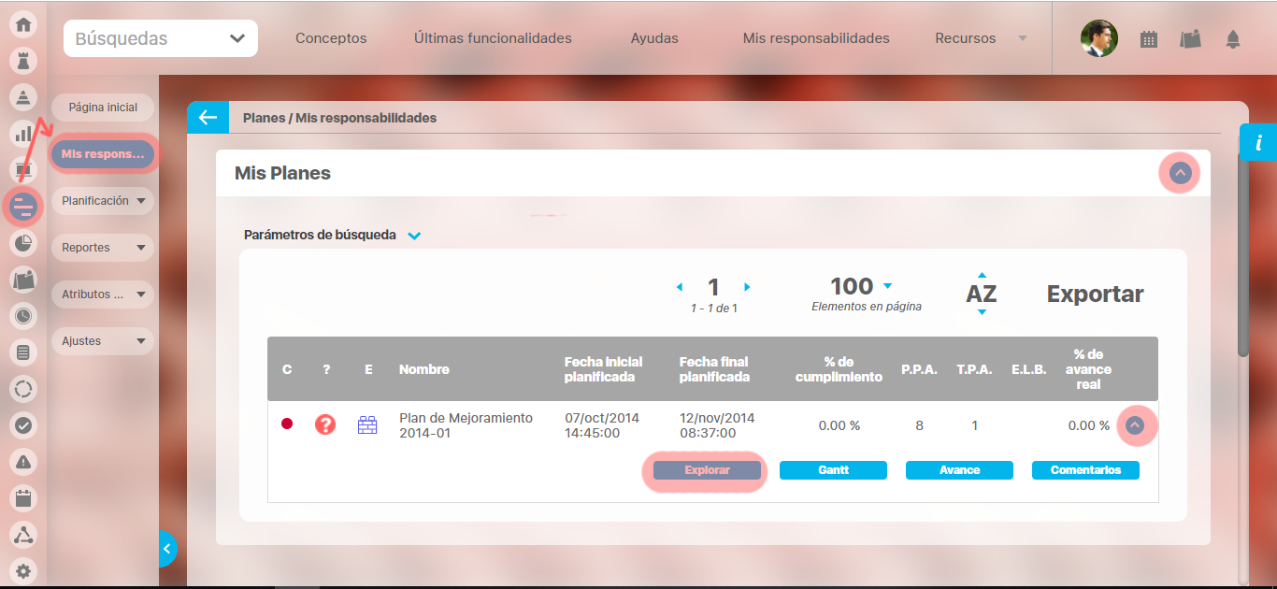Expand Parámetros de búsqueda
This screenshot has width=1277, height=589.
click(x=414, y=236)
